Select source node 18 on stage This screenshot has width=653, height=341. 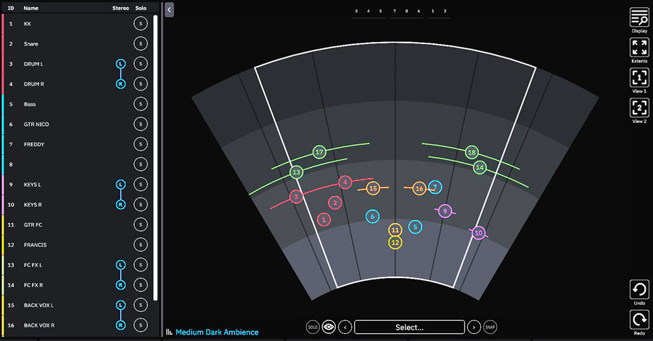(x=472, y=153)
